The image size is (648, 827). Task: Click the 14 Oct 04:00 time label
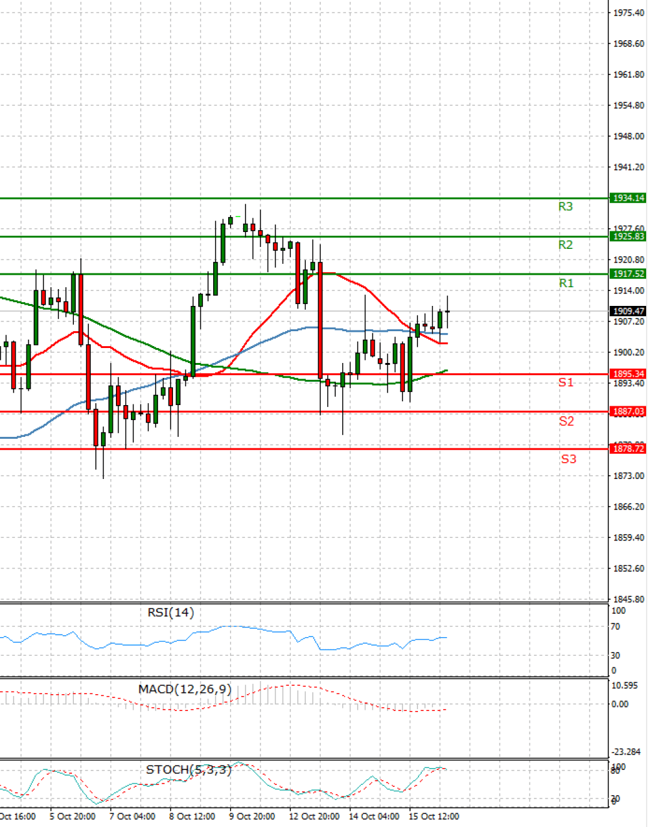coord(374,817)
